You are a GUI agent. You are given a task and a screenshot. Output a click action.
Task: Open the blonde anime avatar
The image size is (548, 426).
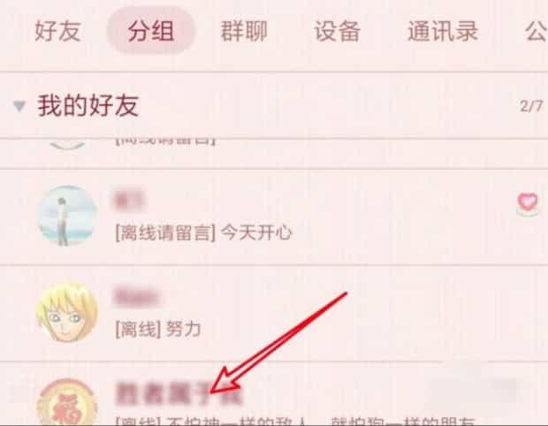[x=67, y=312]
